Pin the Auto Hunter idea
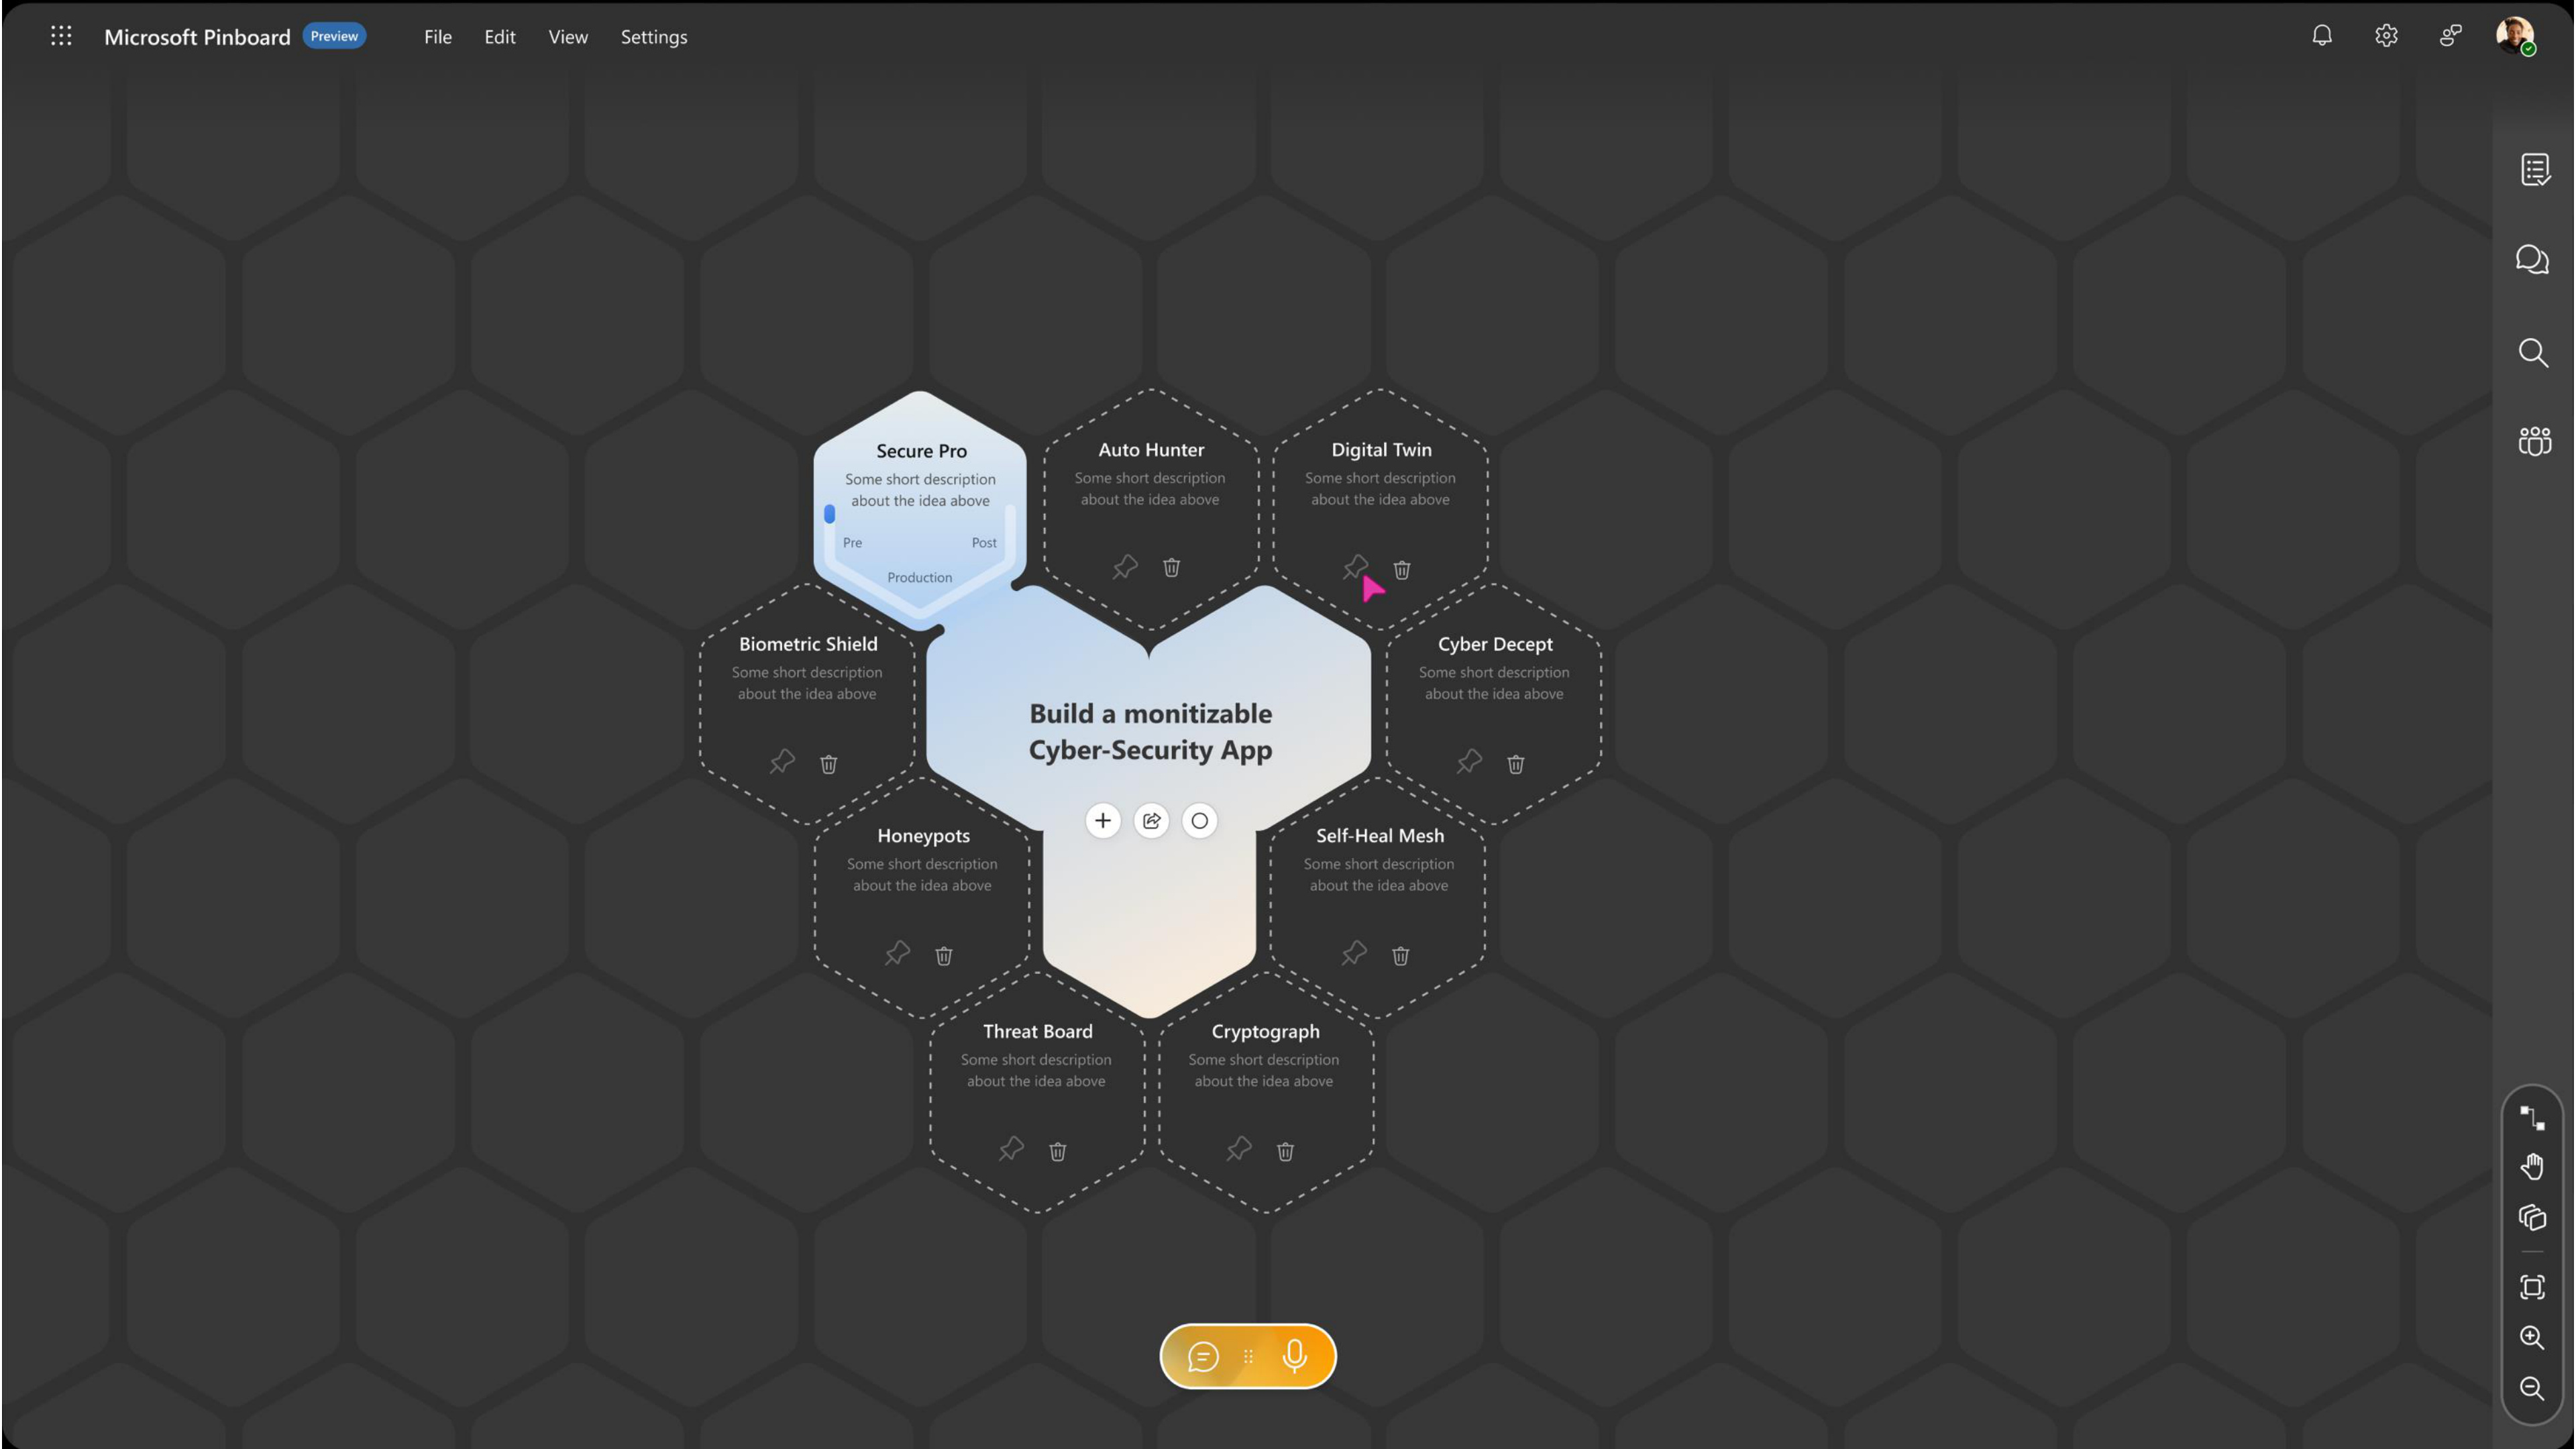 [1125, 567]
